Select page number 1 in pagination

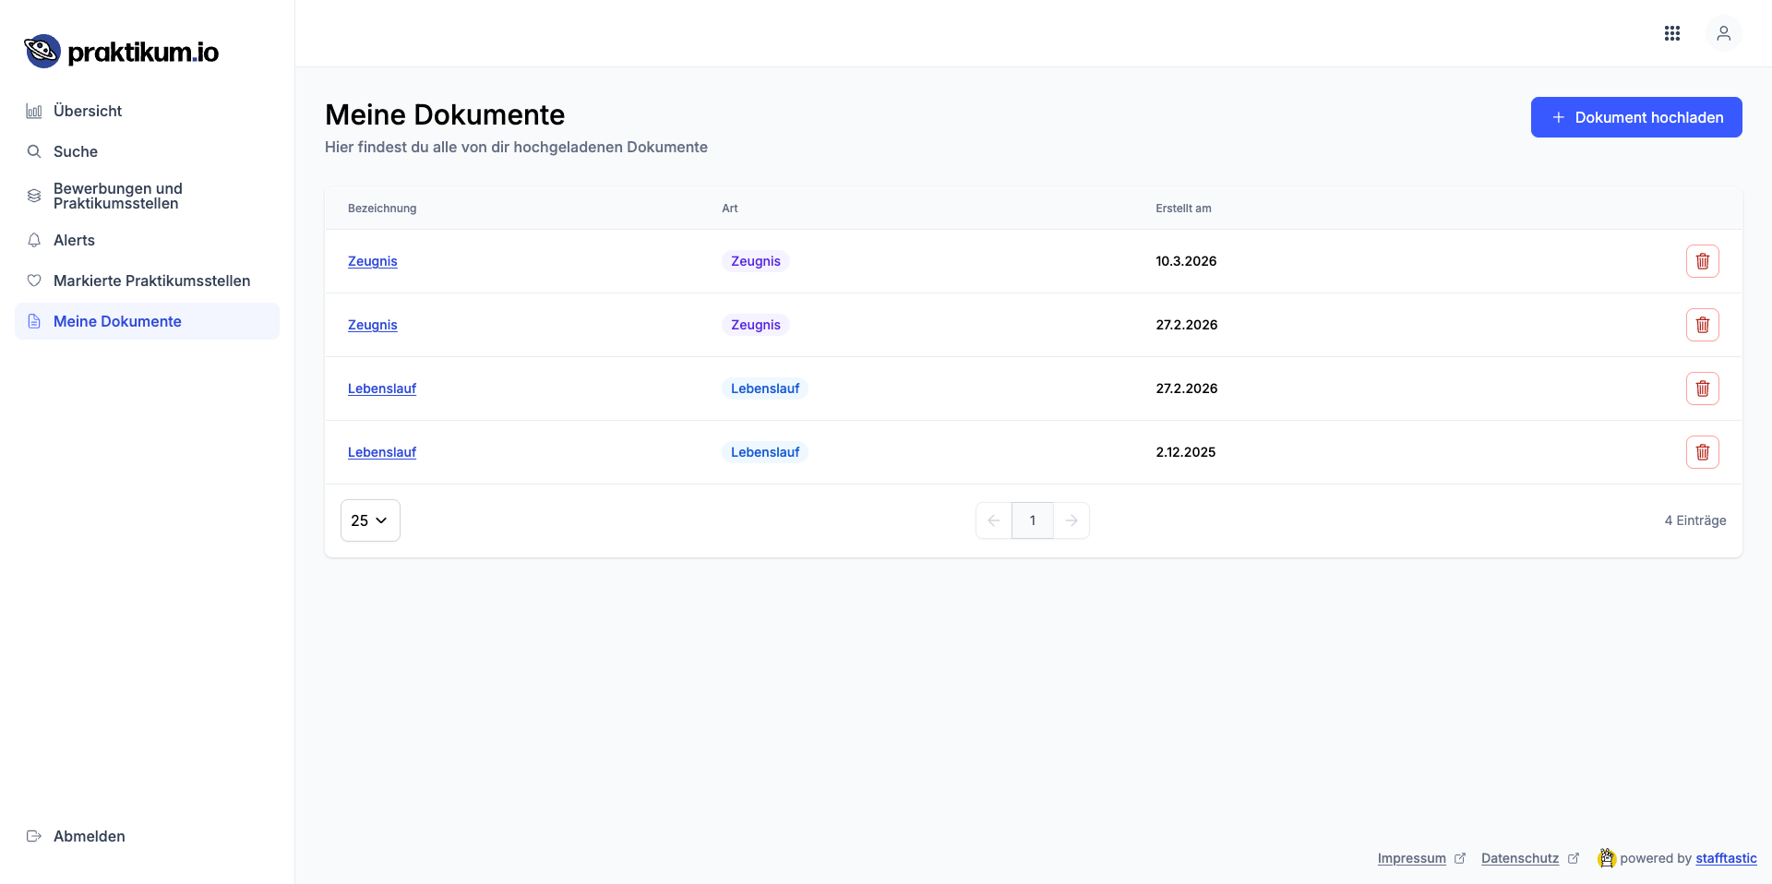click(1032, 520)
